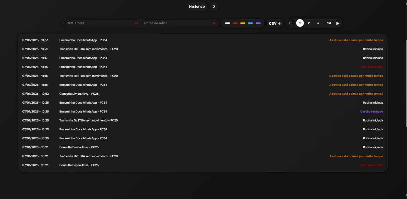The width and height of the screenshot is (407, 199).
Task: Click idle warning in the 10:52 row
Action: (356, 94)
